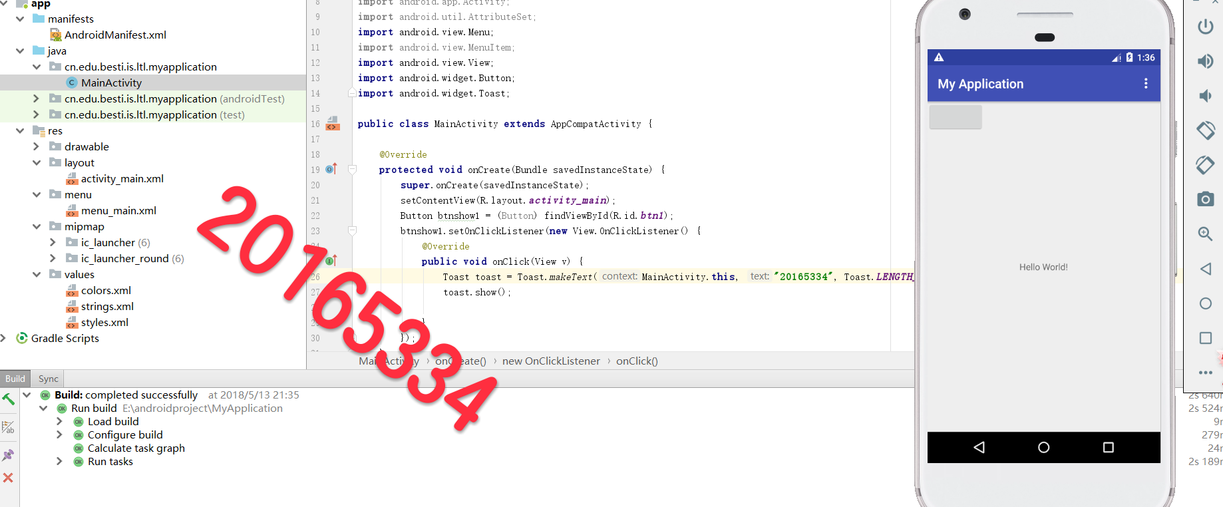This screenshot has width=1223, height=507.
Task: Click the pin tab icon in build panel
Action: [8, 455]
